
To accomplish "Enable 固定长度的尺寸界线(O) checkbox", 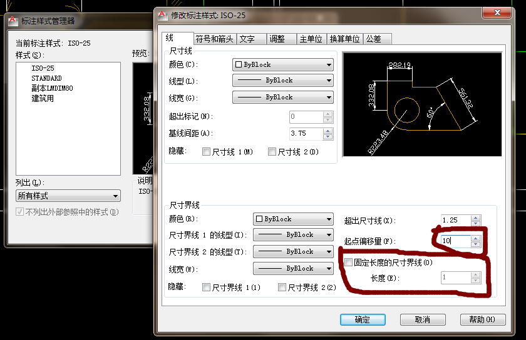I will point(348,262).
